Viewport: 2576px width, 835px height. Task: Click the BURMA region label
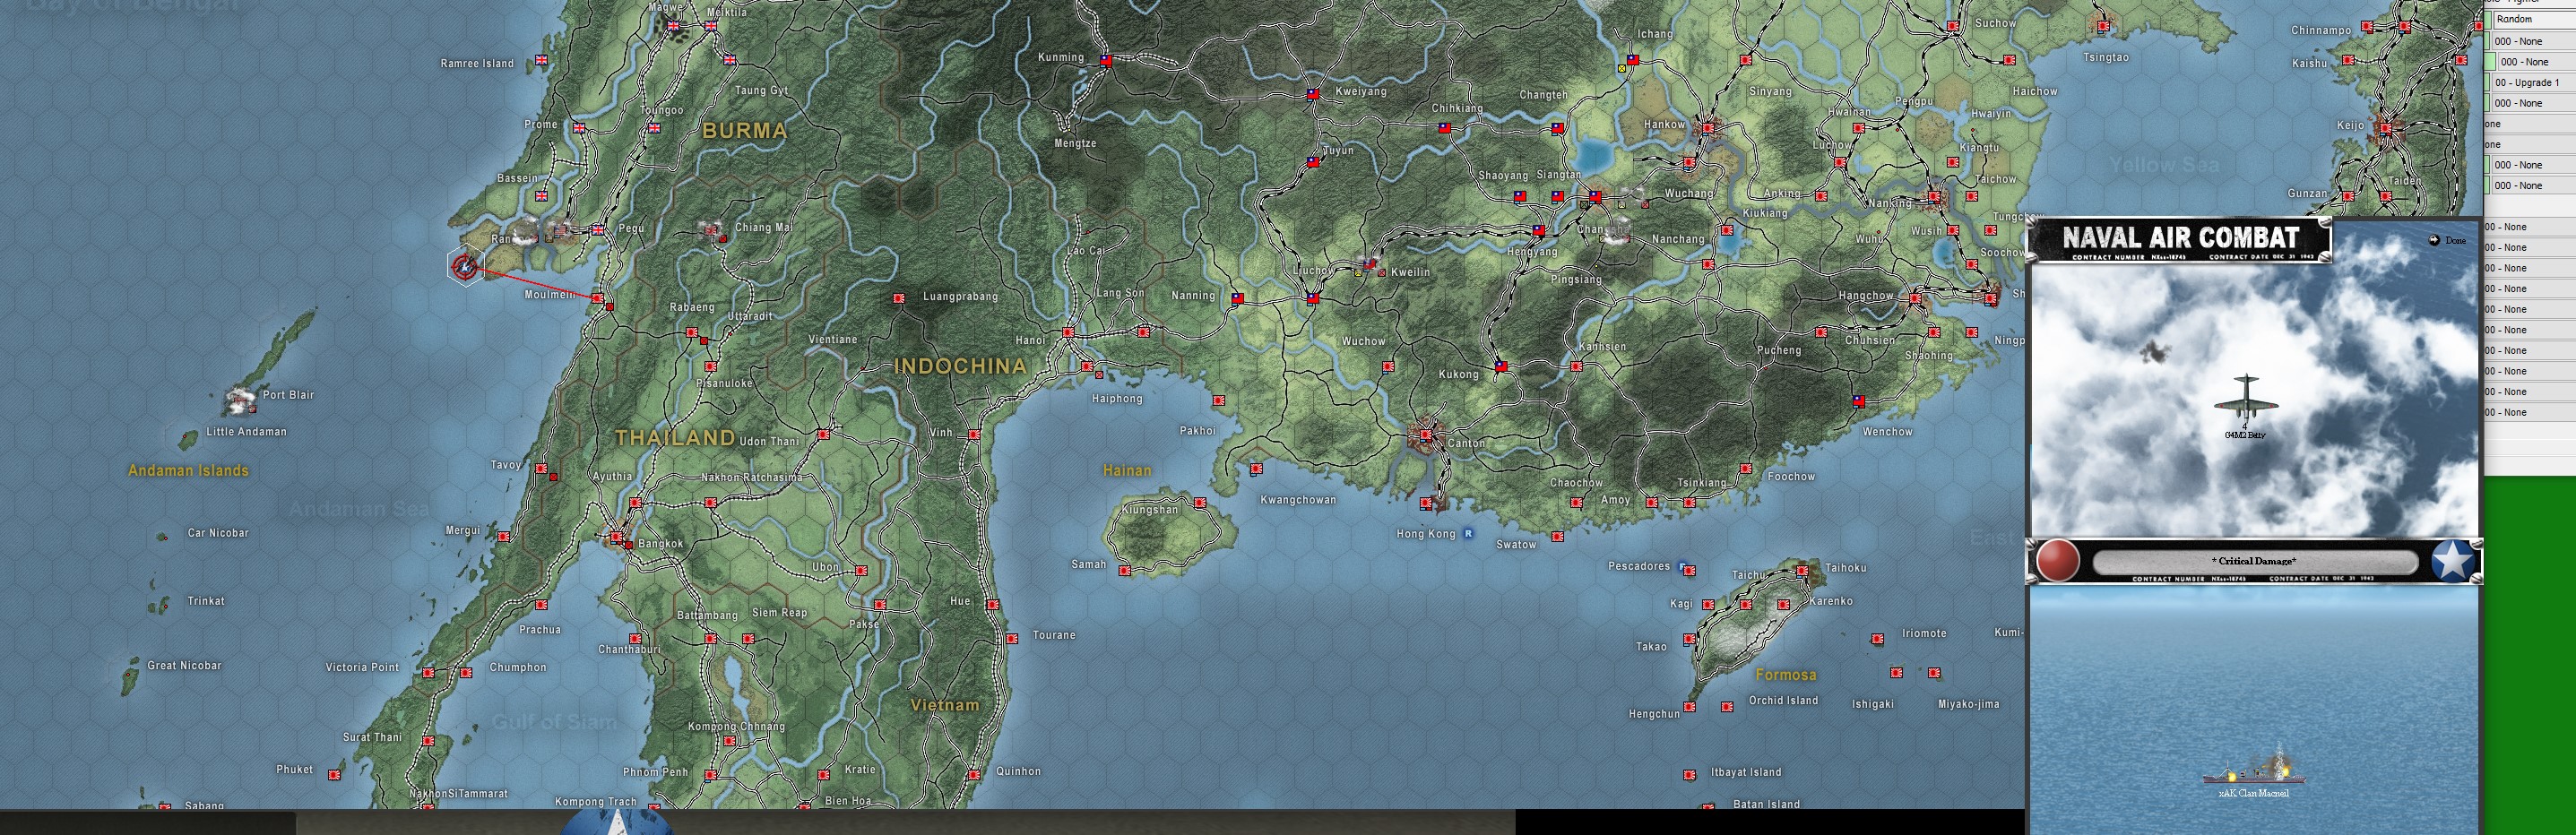pos(745,130)
